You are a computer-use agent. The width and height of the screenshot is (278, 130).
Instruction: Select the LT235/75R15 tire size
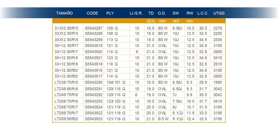[x=66, y=82]
